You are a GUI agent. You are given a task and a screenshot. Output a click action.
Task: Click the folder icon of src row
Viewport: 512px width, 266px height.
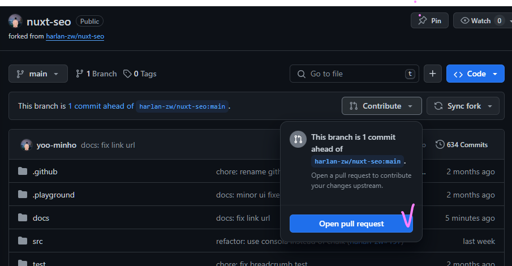23,241
